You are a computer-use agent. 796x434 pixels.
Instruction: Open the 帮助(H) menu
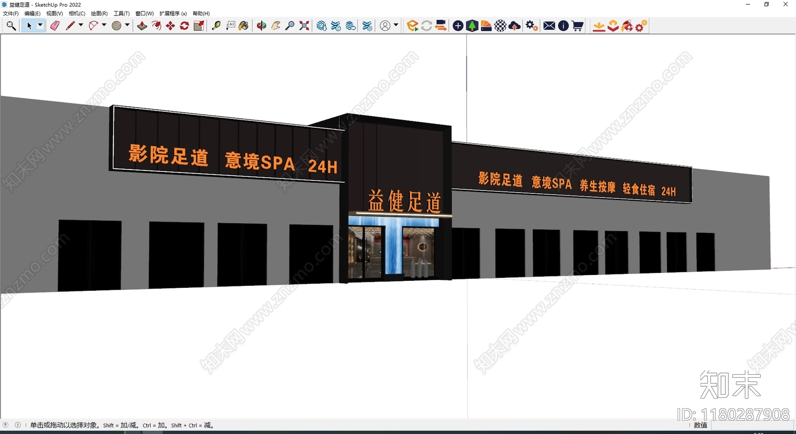coord(201,13)
